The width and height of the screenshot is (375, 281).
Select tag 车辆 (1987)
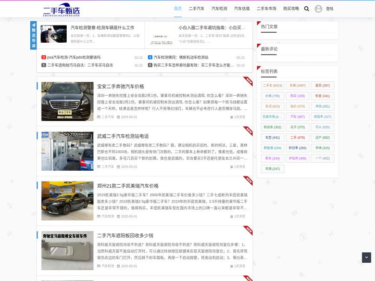pos(297,85)
